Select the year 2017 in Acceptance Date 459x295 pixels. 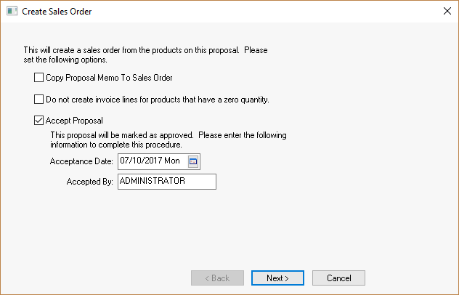[x=153, y=161]
